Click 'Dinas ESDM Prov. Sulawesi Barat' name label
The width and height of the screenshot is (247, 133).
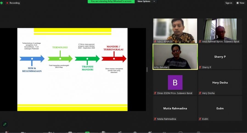click(175, 93)
